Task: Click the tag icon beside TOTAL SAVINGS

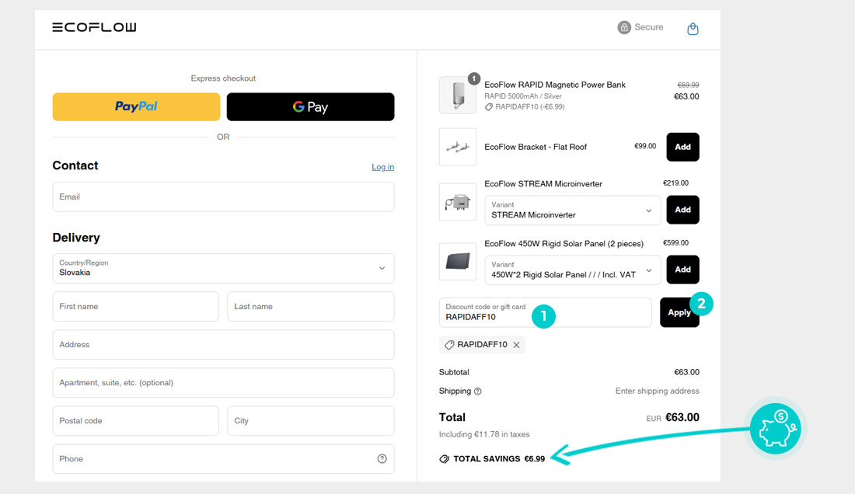Action: pyautogui.click(x=445, y=458)
